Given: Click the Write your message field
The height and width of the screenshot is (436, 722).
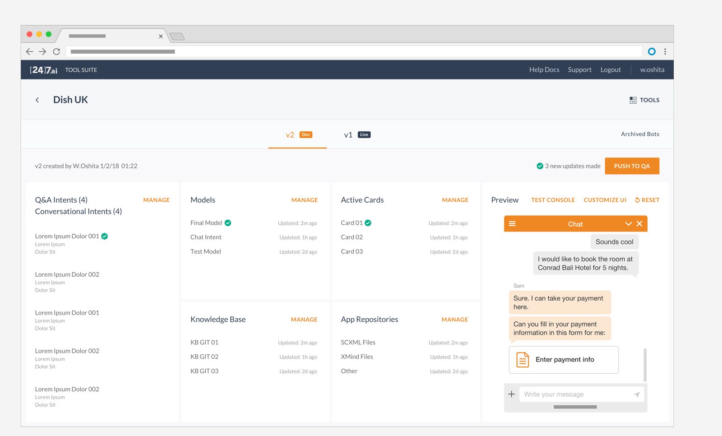Looking at the screenshot, I should (x=581, y=394).
